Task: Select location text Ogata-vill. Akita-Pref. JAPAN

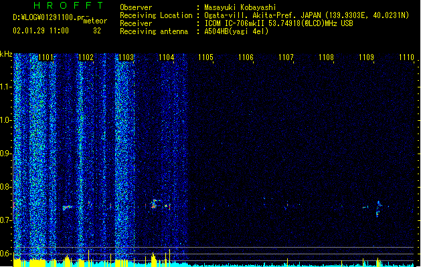Action: tap(262, 15)
